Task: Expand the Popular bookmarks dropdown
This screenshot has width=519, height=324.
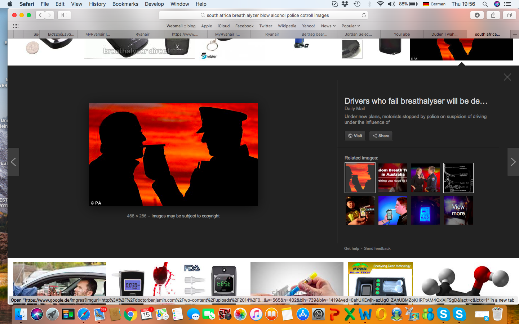Action: tap(350, 26)
